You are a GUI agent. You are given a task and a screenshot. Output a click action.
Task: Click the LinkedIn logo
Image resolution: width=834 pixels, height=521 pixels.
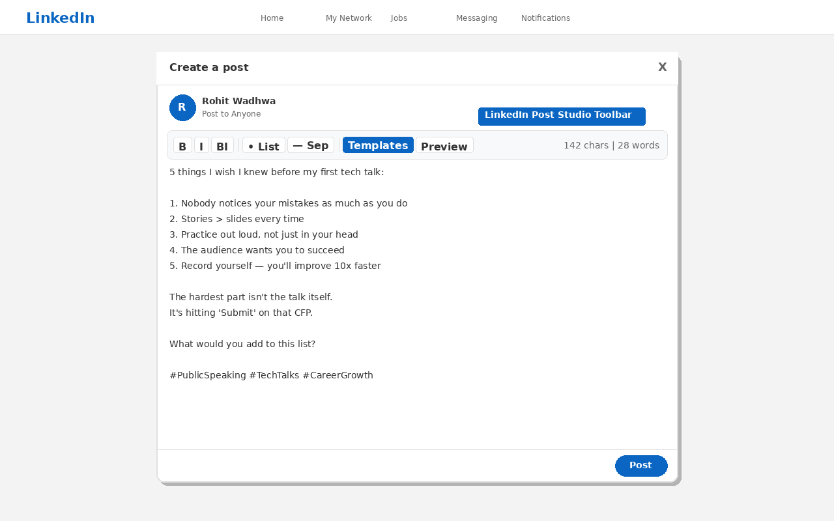(60, 18)
